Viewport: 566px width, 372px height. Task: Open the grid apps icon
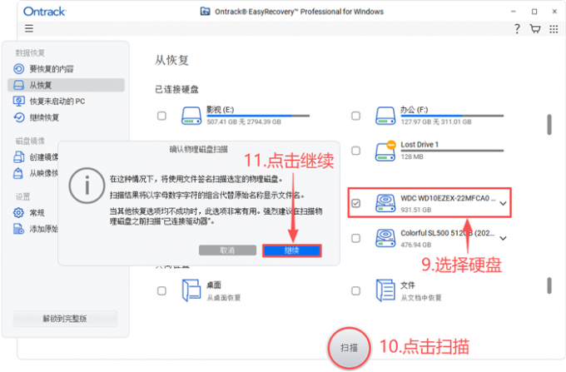[554, 29]
